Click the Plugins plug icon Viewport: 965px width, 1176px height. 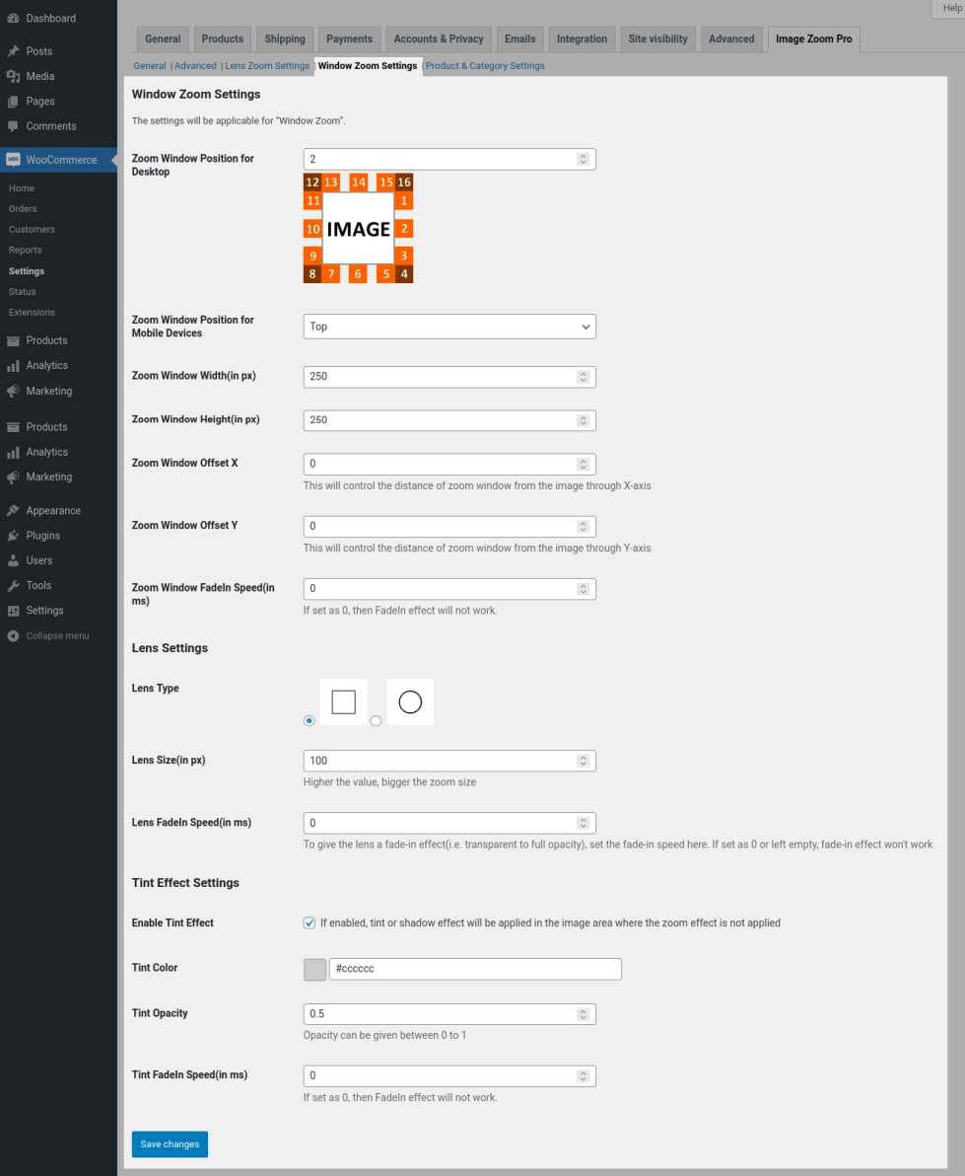(x=13, y=536)
